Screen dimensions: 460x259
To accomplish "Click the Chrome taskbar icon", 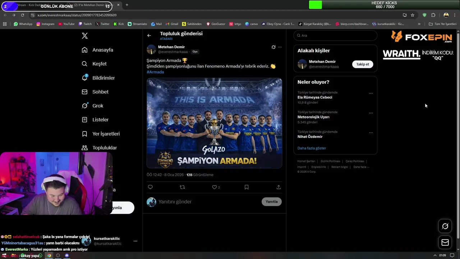I will click(x=49, y=255).
